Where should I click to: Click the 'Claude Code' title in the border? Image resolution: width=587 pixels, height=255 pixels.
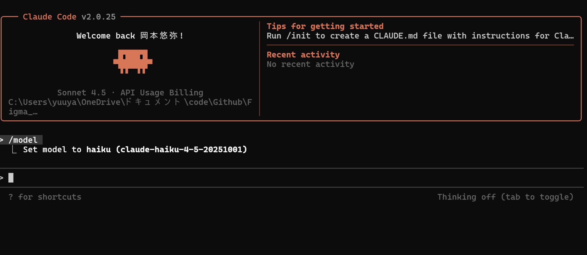[x=50, y=17]
